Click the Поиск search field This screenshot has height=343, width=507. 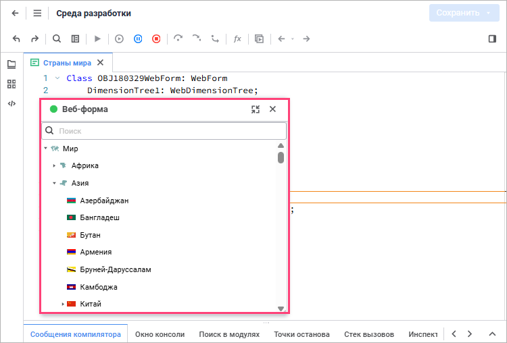point(164,131)
